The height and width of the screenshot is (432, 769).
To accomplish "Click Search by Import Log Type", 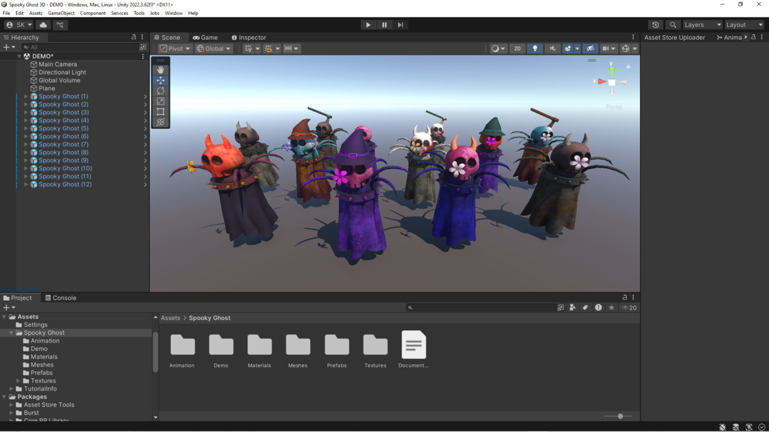I will 599,308.
